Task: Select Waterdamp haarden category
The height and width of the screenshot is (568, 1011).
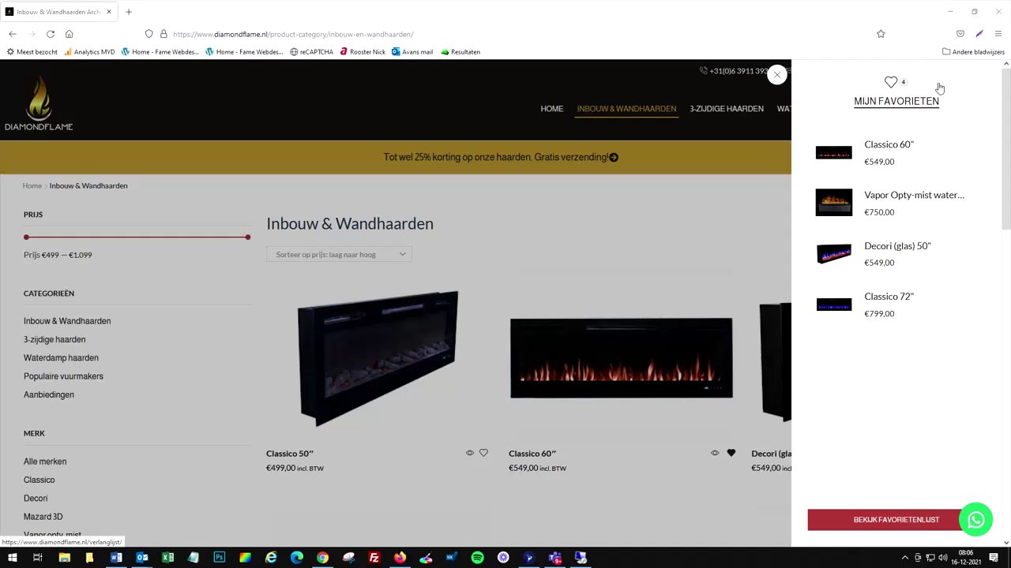Action: tap(61, 358)
